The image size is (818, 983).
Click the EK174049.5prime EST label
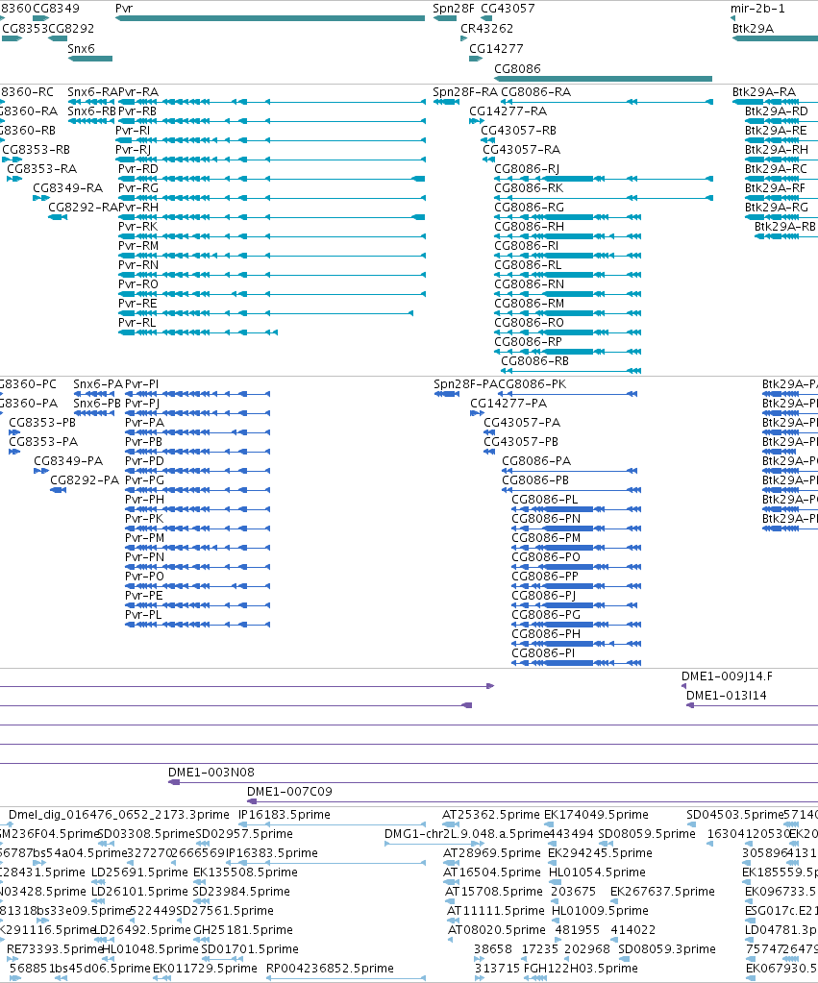pyautogui.click(x=596, y=815)
